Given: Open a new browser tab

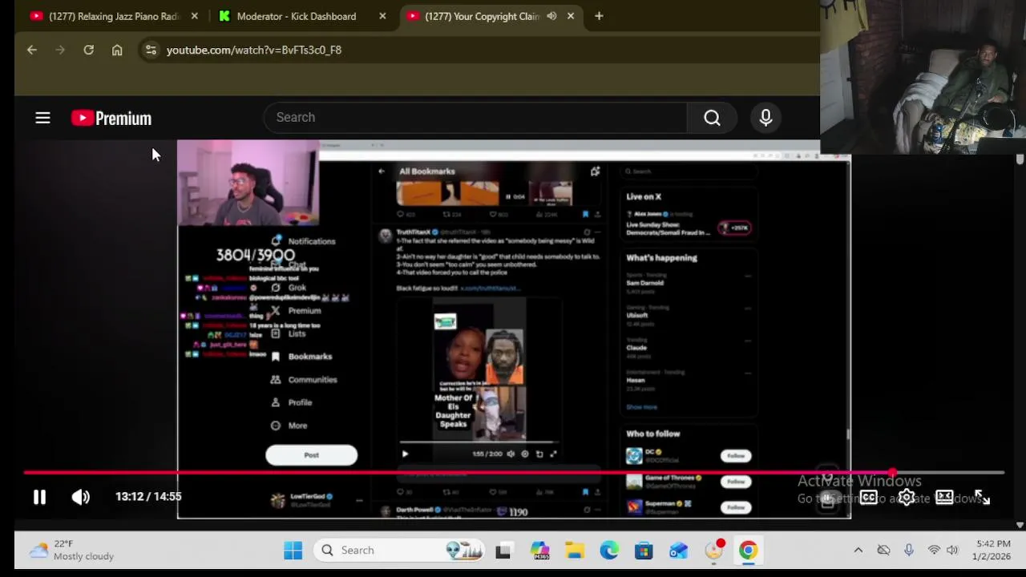Looking at the screenshot, I should tap(599, 16).
